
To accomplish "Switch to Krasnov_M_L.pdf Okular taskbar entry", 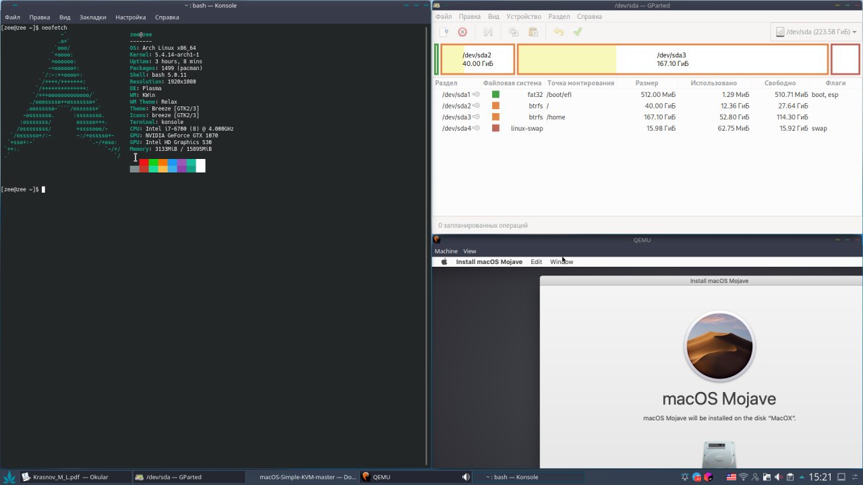I will [74, 477].
